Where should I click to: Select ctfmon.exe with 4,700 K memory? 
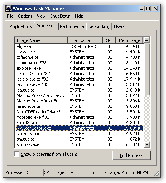[79, 57]
